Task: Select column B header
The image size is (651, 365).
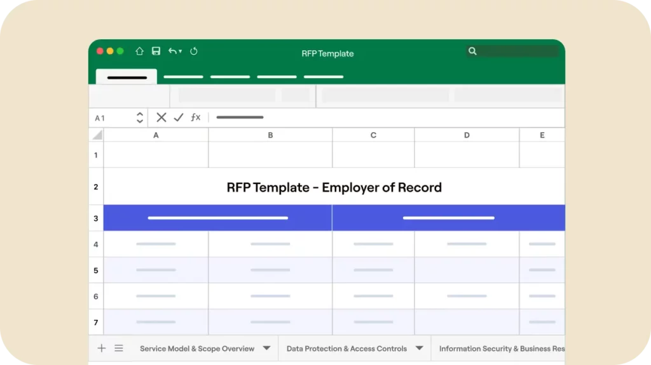Action: point(270,135)
